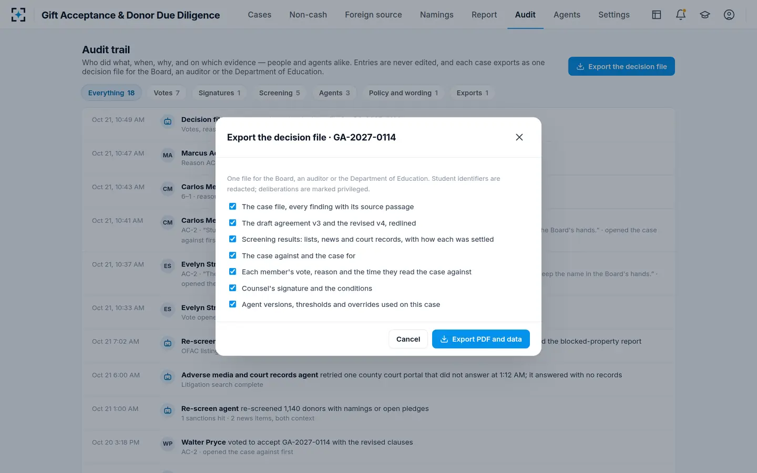Filter by Policy and wording 1

[404, 93]
